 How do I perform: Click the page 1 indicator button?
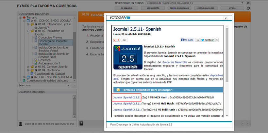click(81, 123)
